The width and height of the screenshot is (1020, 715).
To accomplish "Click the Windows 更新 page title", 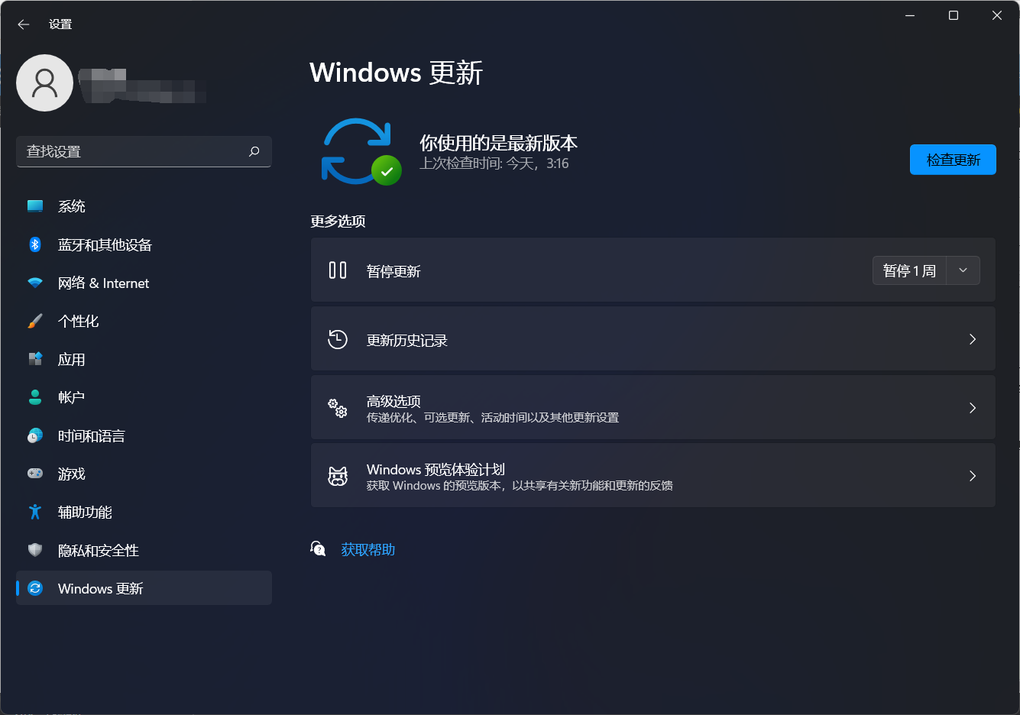I will (397, 73).
